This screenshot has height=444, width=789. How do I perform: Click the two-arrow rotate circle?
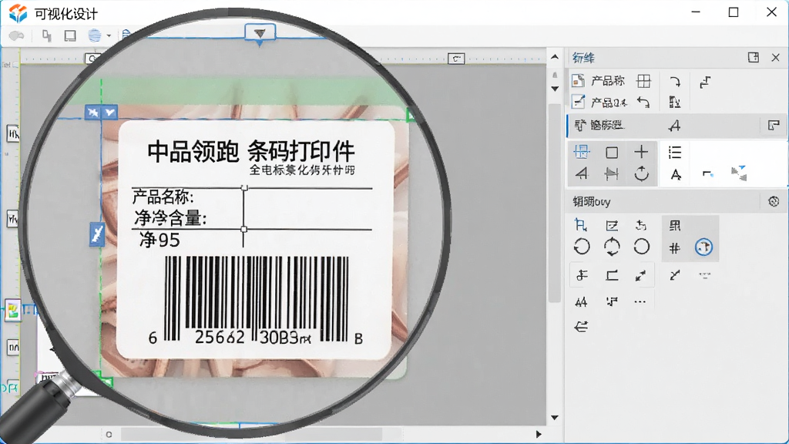[612, 247]
